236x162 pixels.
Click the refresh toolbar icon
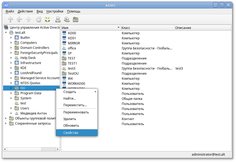tap(39, 19)
